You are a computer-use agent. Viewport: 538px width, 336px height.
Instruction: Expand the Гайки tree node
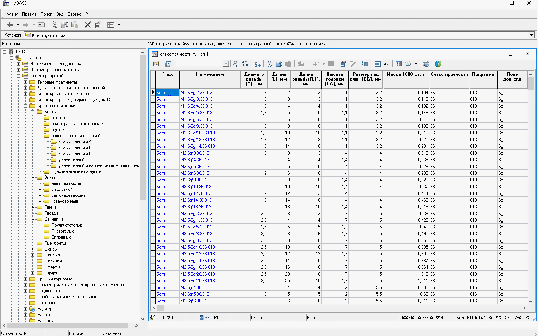pyautogui.click(x=32, y=207)
